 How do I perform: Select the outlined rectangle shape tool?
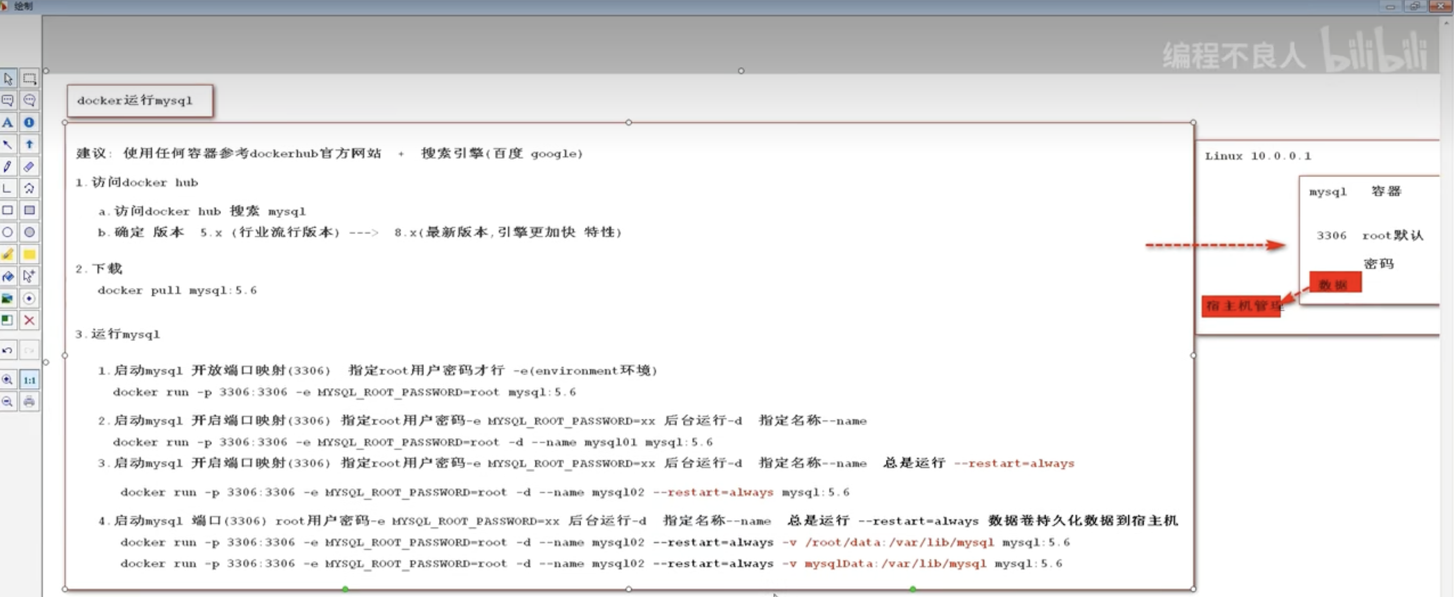pos(8,210)
